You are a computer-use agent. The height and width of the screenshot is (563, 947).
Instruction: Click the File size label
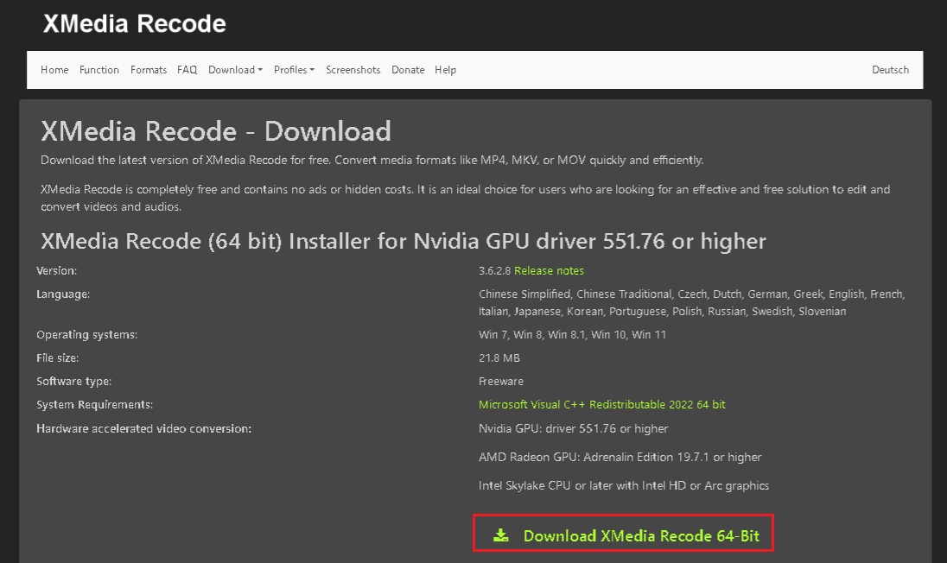pyautogui.click(x=57, y=357)
